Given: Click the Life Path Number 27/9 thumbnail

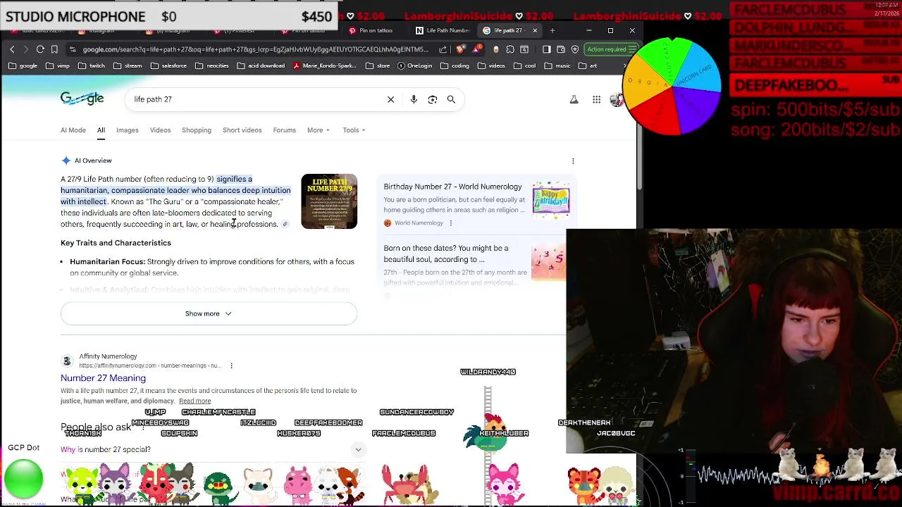Looking at the screenshot, I should coord(329,201).
